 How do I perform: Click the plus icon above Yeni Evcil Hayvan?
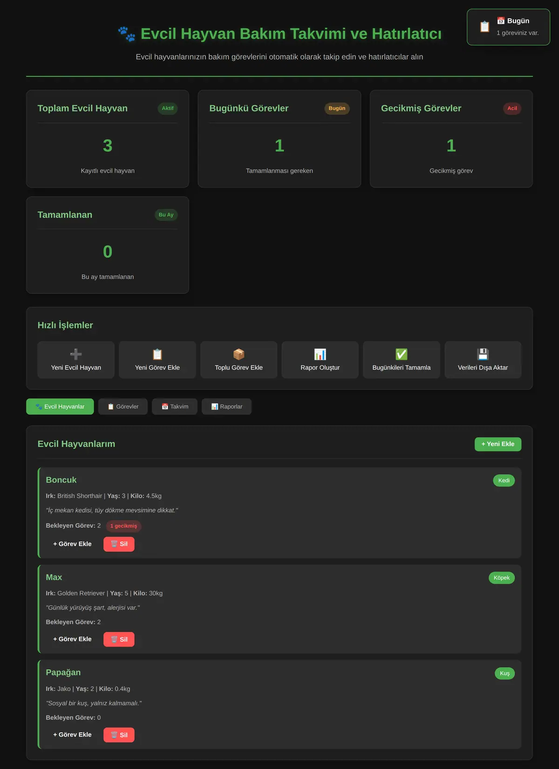[x=76, y=354]
